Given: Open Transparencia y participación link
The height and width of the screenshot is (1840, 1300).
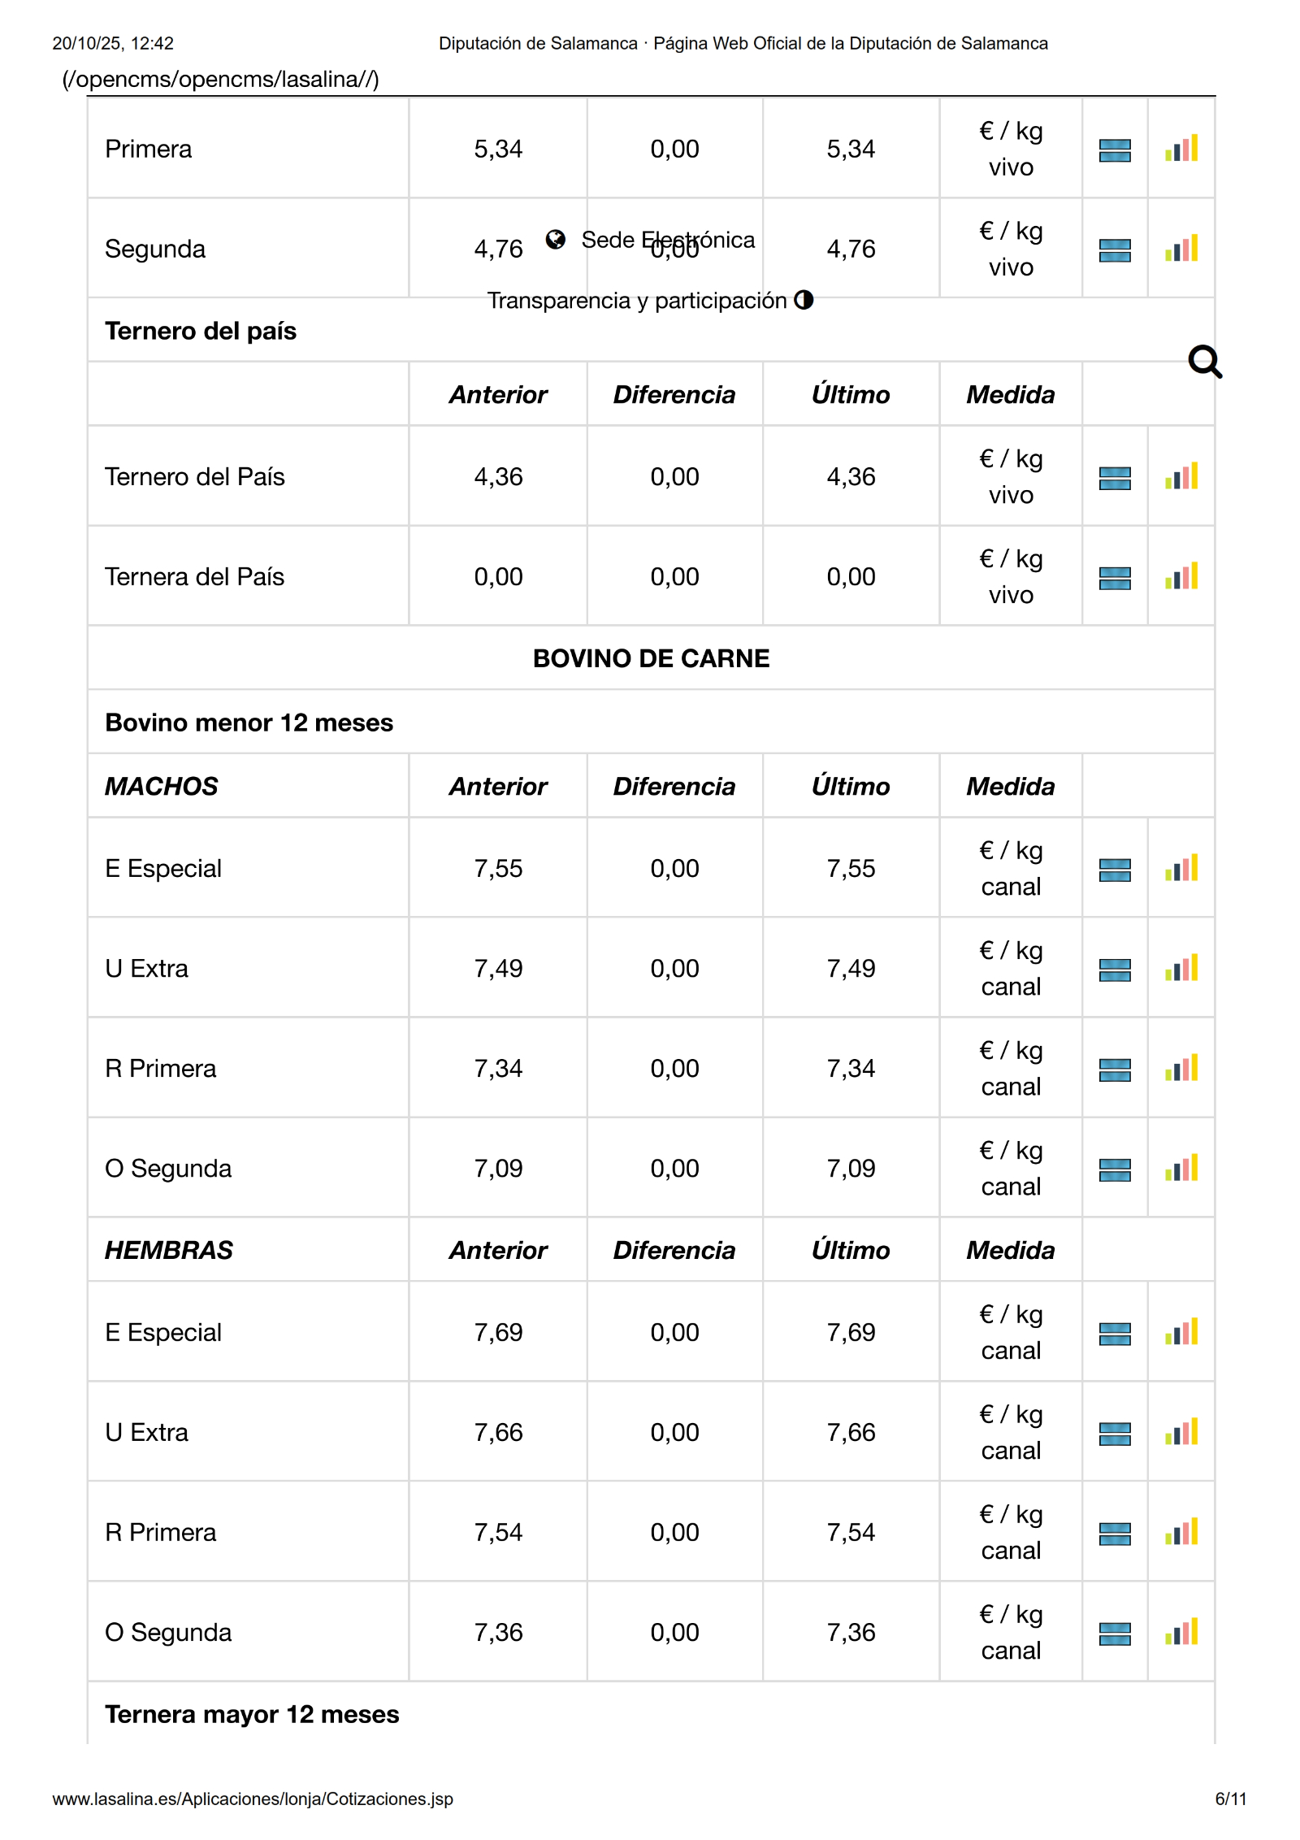Looking at the screenshot, I should [x=636, y=301].
